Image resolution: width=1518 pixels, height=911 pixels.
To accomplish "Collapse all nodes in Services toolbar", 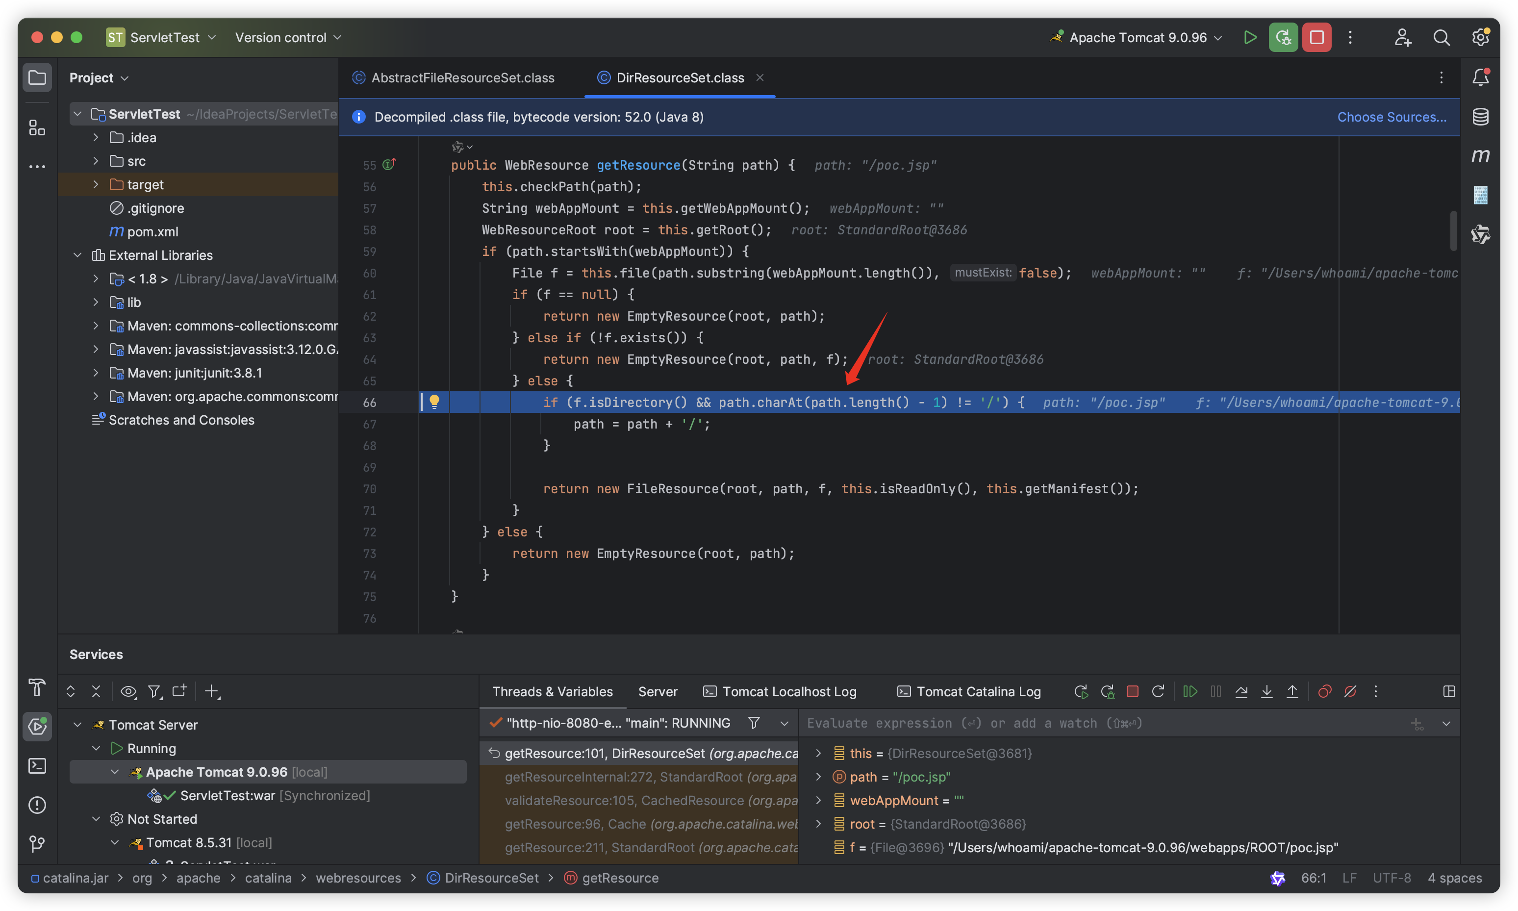I will (96, 691).
